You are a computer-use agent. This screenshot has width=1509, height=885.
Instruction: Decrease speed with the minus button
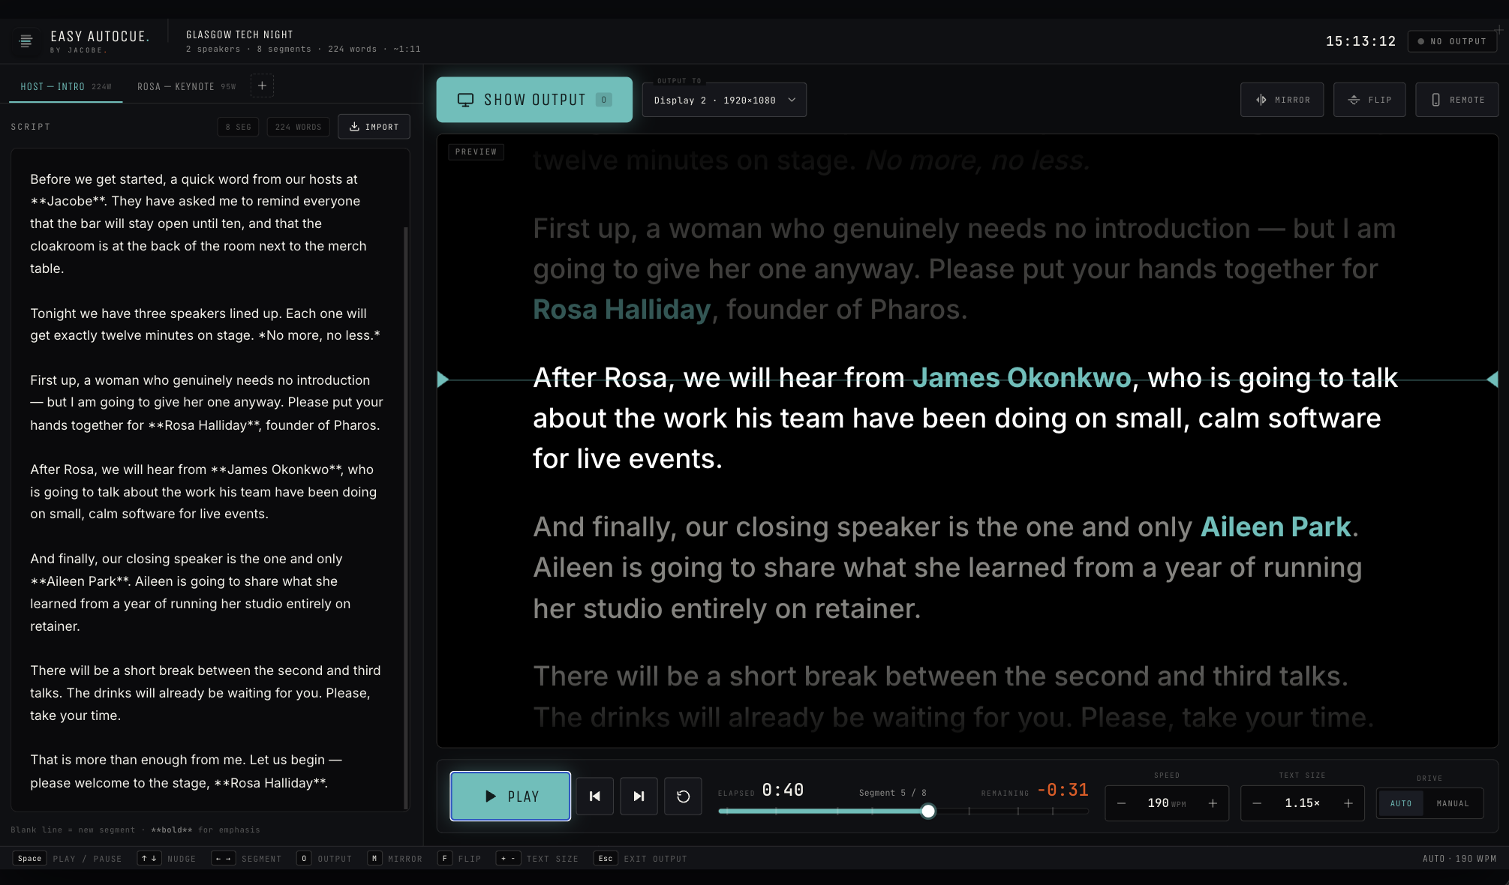tap(1121, 803)
